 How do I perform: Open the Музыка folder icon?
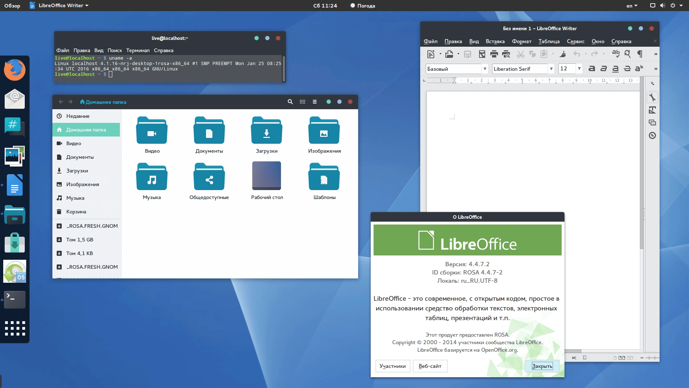pyautogui.click(x=152, y=176)
